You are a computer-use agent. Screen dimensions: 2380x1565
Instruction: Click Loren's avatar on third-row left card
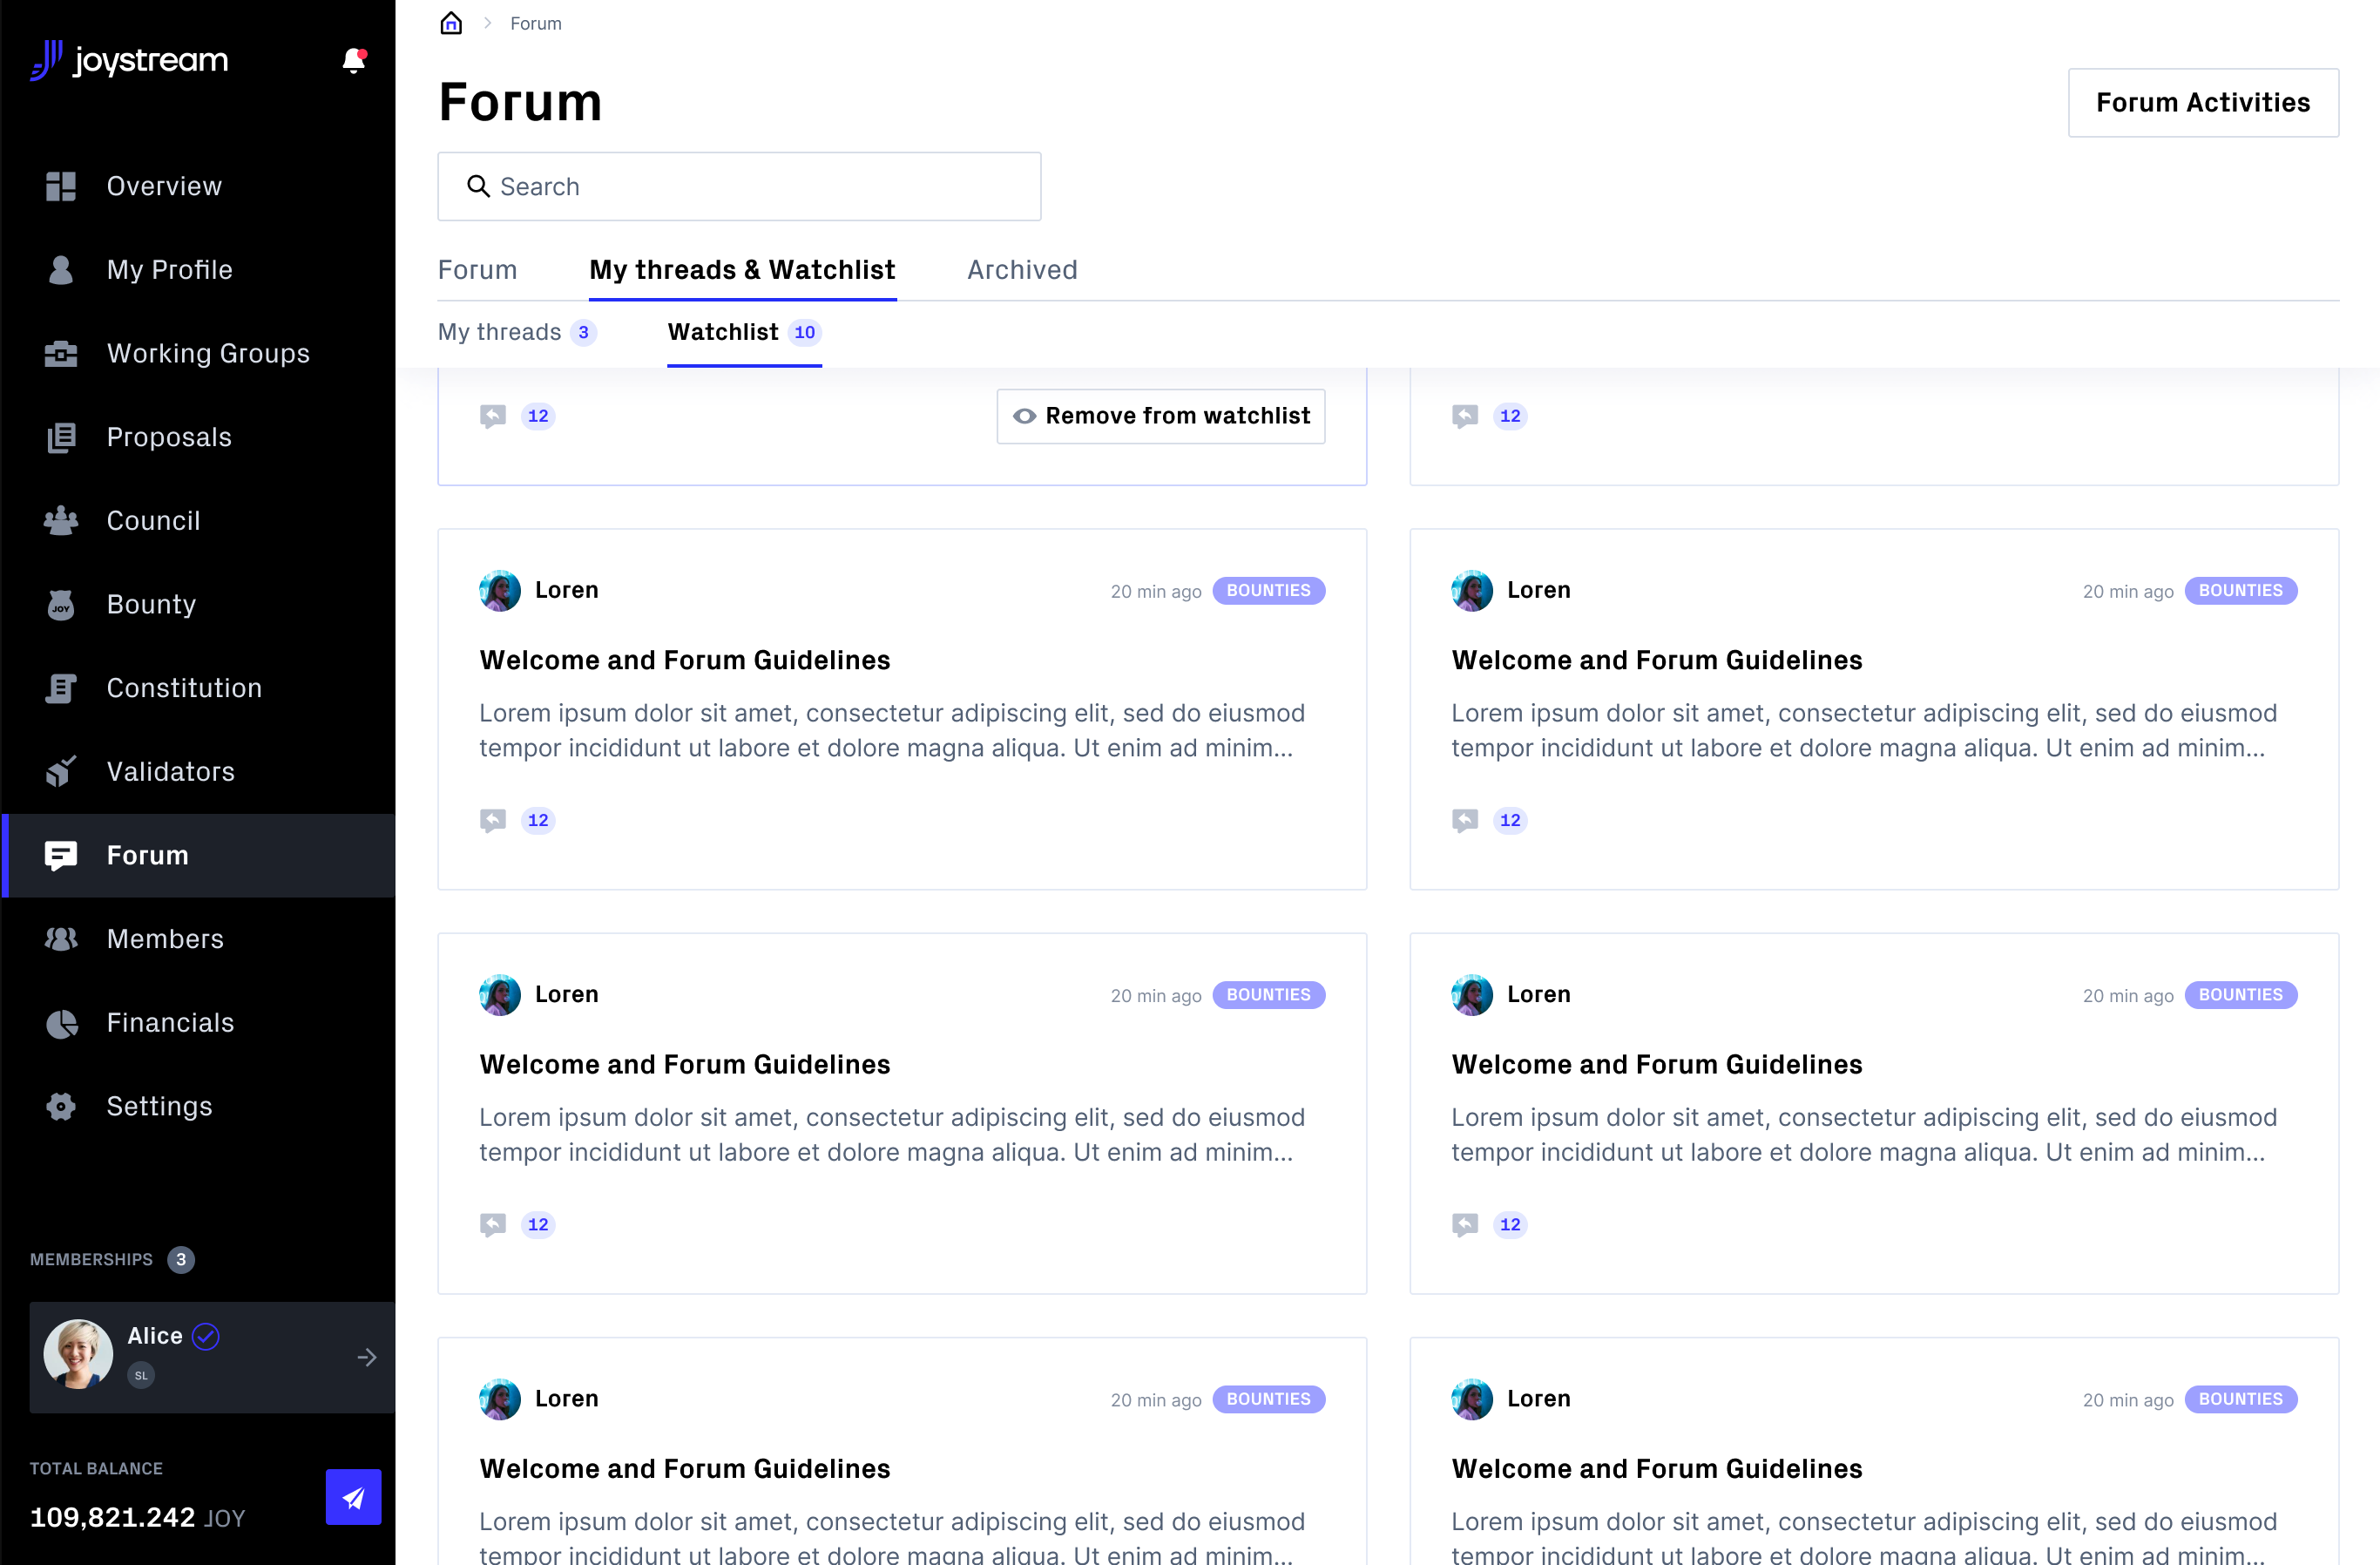click(500, 994)
